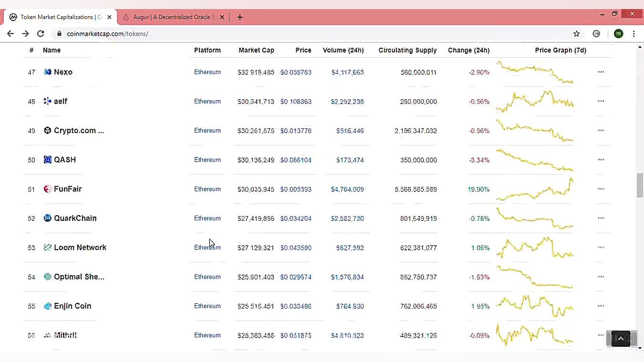644x362 pixels.
Task: Go forward using browser forward arrow
Action: [x=25, y=33]
